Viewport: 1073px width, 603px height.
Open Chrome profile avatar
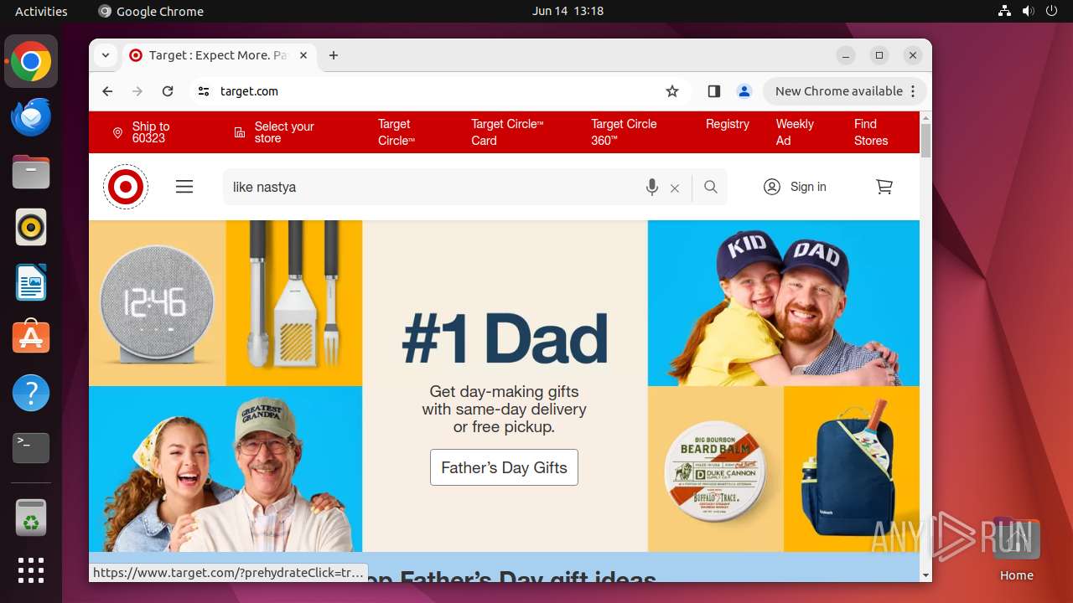click(744, 91)
